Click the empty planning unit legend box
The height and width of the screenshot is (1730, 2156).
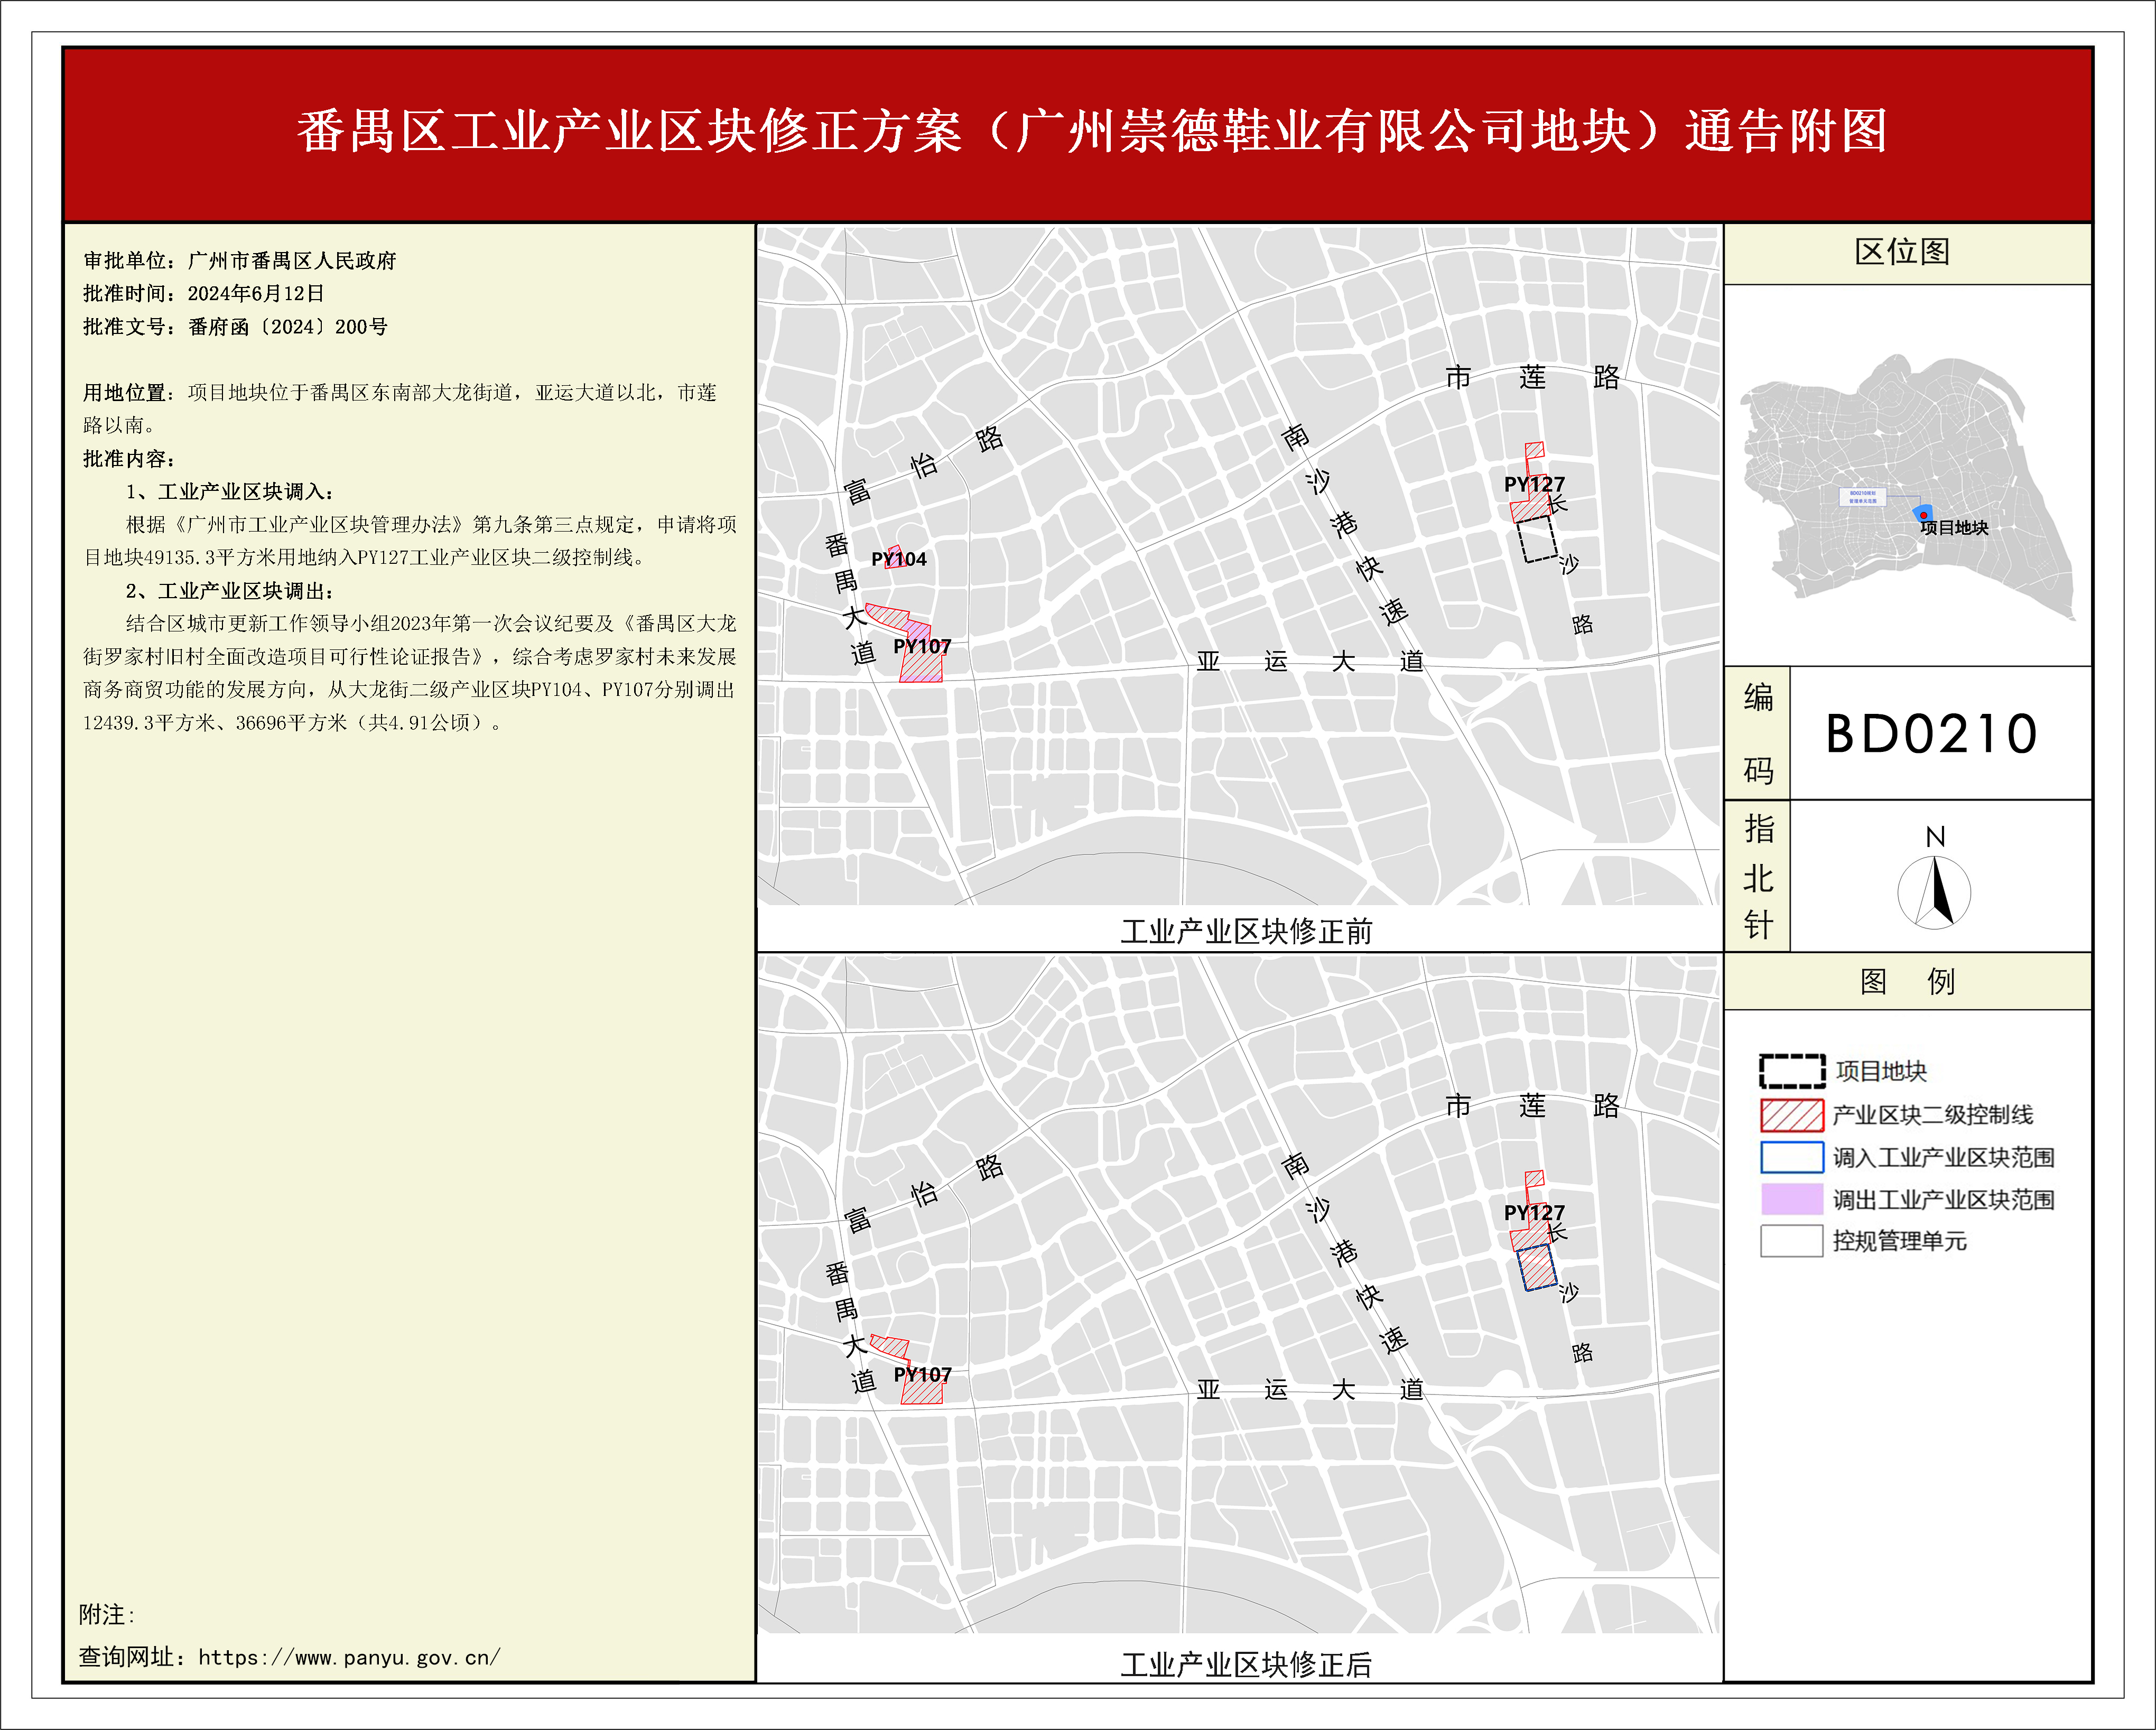coord(1792,1241)
